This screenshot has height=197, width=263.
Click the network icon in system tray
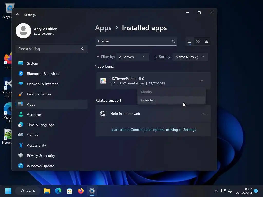223,191
